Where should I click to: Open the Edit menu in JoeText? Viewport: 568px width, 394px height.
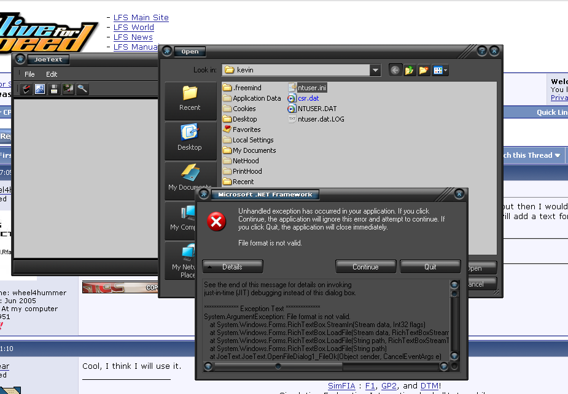pos(52,74)
